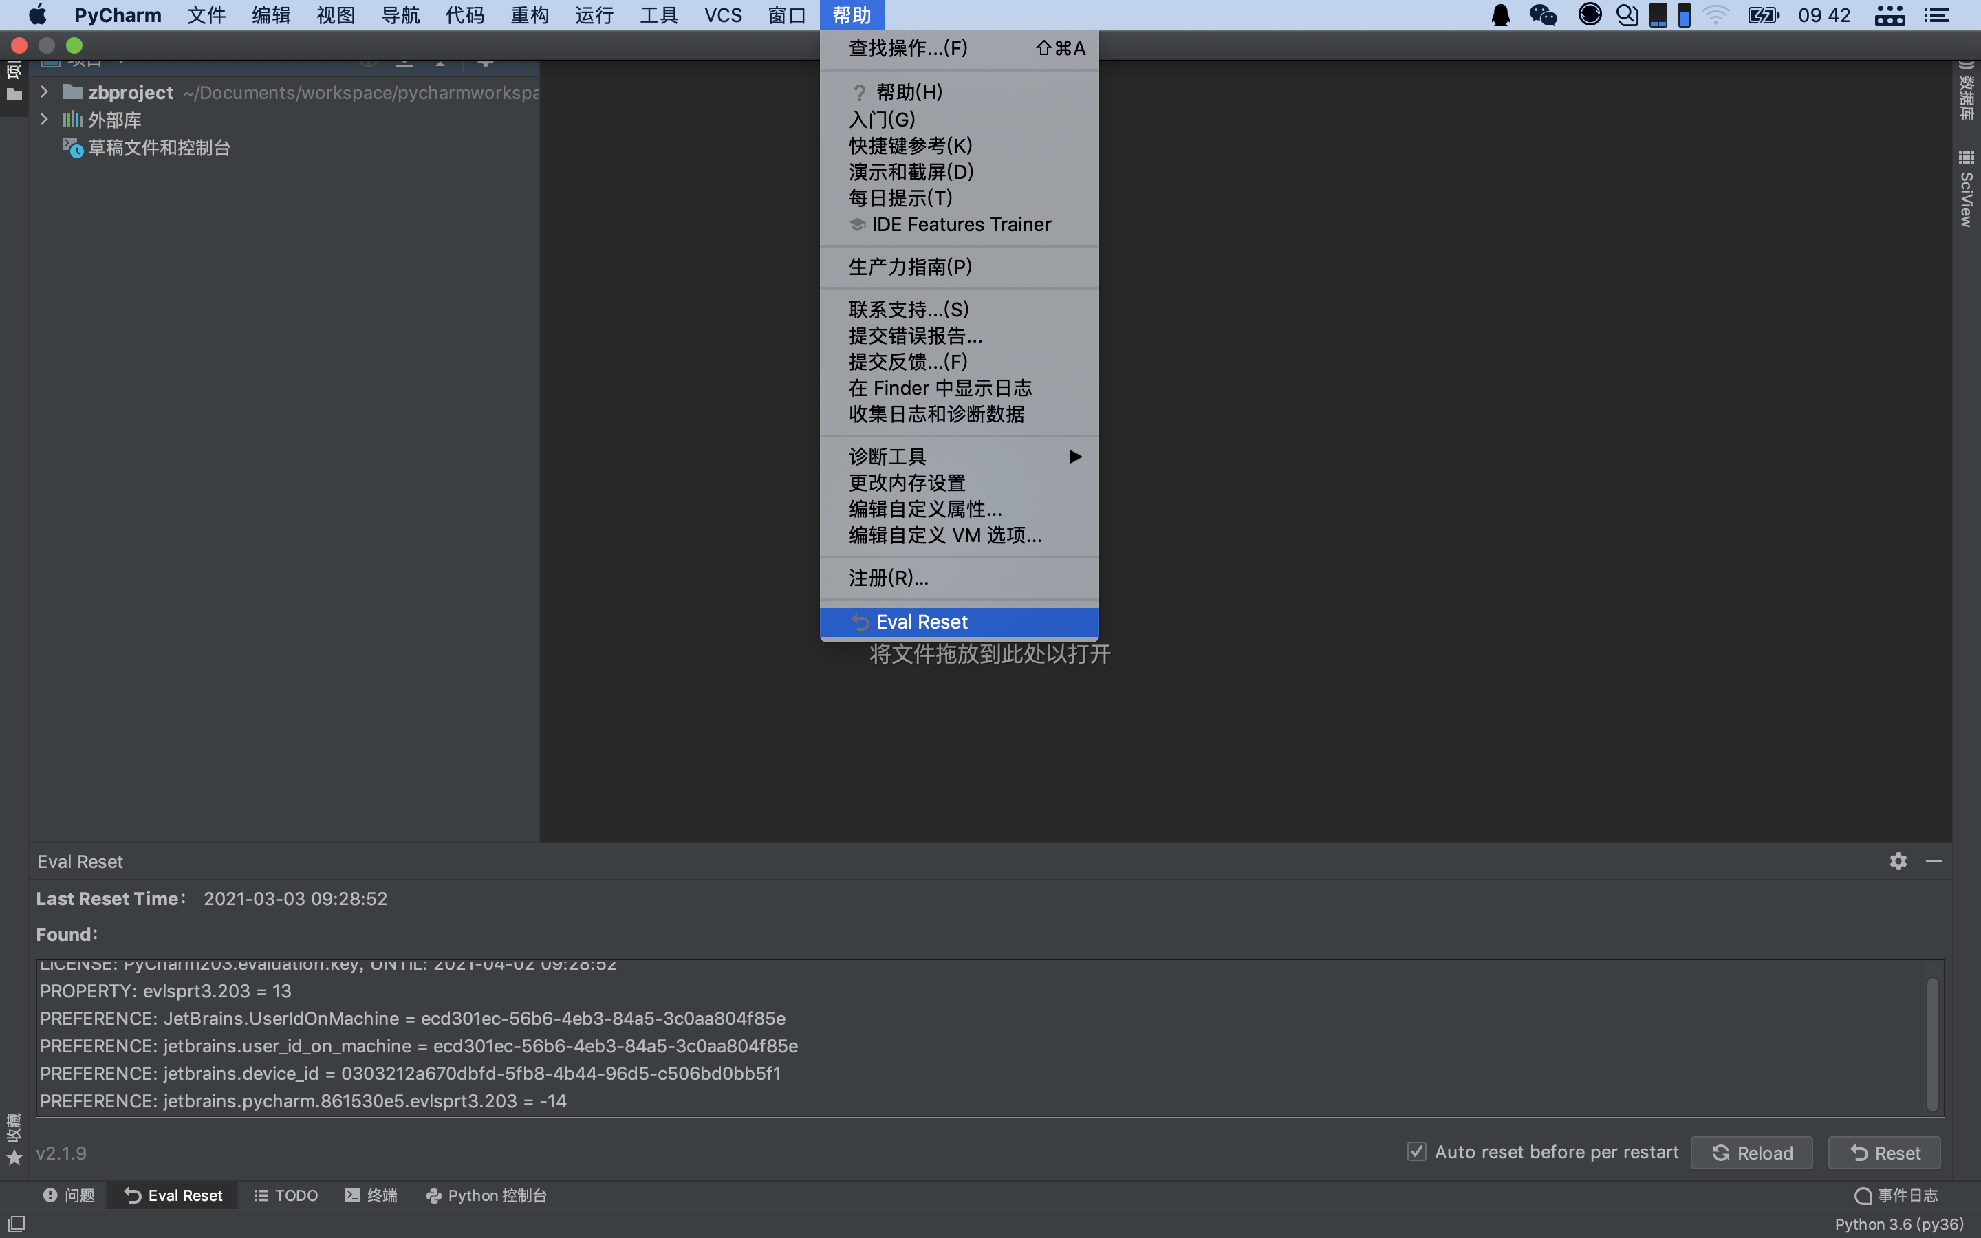The width and height of the screenshot is (1981, 1238).
Task: Open Eval Reset panel settings gear
Action: [1898, 860]
